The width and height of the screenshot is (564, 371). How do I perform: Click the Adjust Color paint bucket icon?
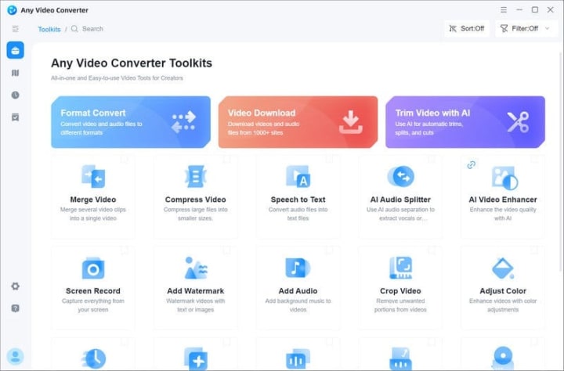[503, 268]
